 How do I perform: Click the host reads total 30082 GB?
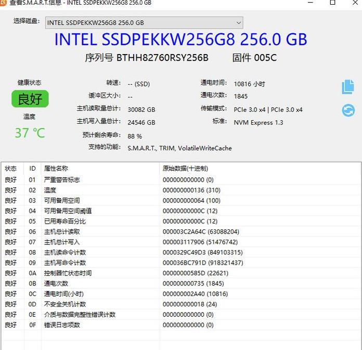click(x=141, y=110)
